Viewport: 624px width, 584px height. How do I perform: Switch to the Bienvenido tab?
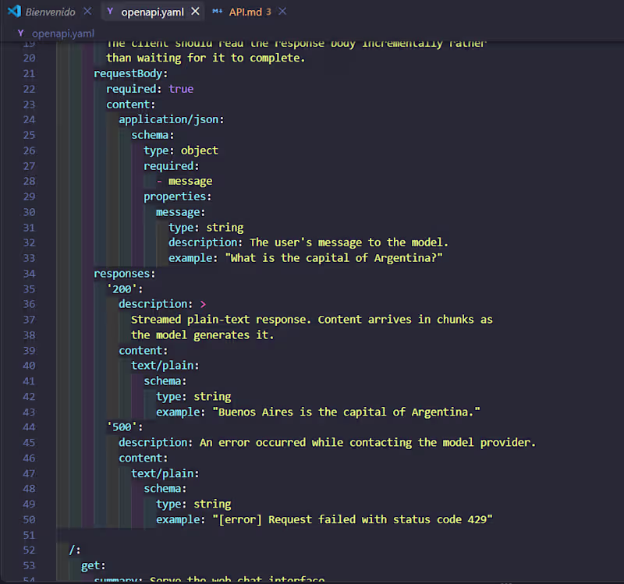pyautogui.click(x=50, y=12)
